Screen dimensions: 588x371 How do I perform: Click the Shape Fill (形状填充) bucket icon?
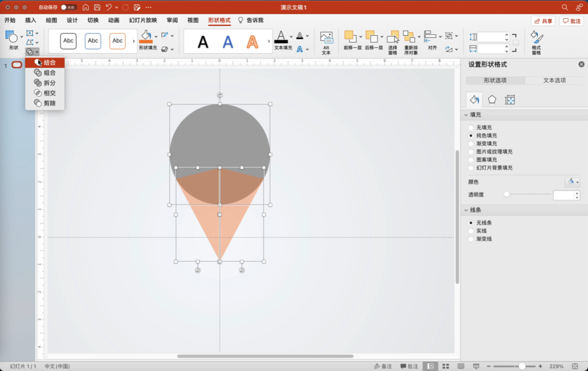(145, 37)
